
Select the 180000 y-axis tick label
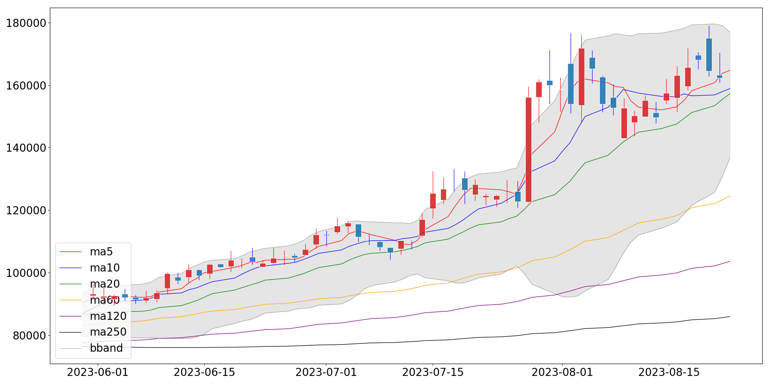coord(26,23)
